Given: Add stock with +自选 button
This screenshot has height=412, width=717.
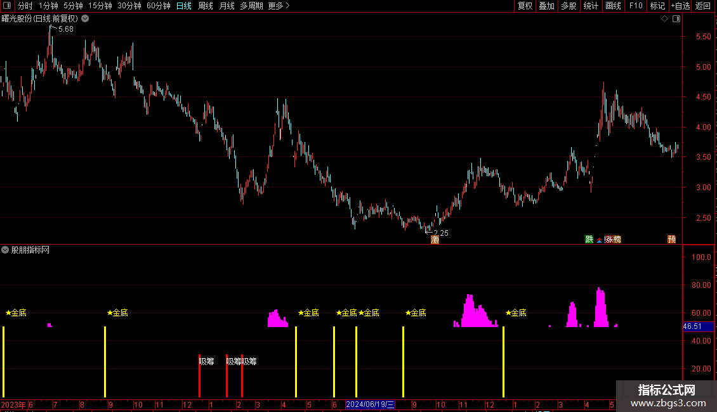Looking at the screenshot, I should coord(680,6).
